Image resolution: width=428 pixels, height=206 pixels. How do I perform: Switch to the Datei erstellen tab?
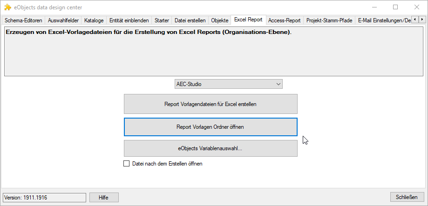point(190,20)
